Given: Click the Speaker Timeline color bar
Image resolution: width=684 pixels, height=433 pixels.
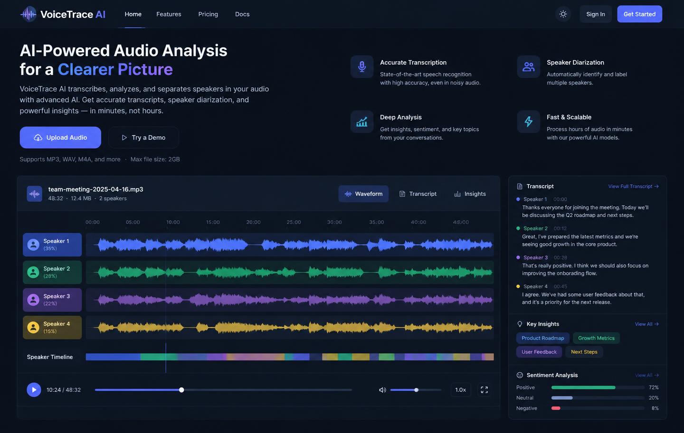Looking at the screenshot, I should (290, 357).
